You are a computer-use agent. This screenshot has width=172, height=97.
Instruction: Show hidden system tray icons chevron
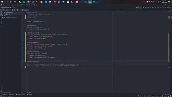point(143,2)
